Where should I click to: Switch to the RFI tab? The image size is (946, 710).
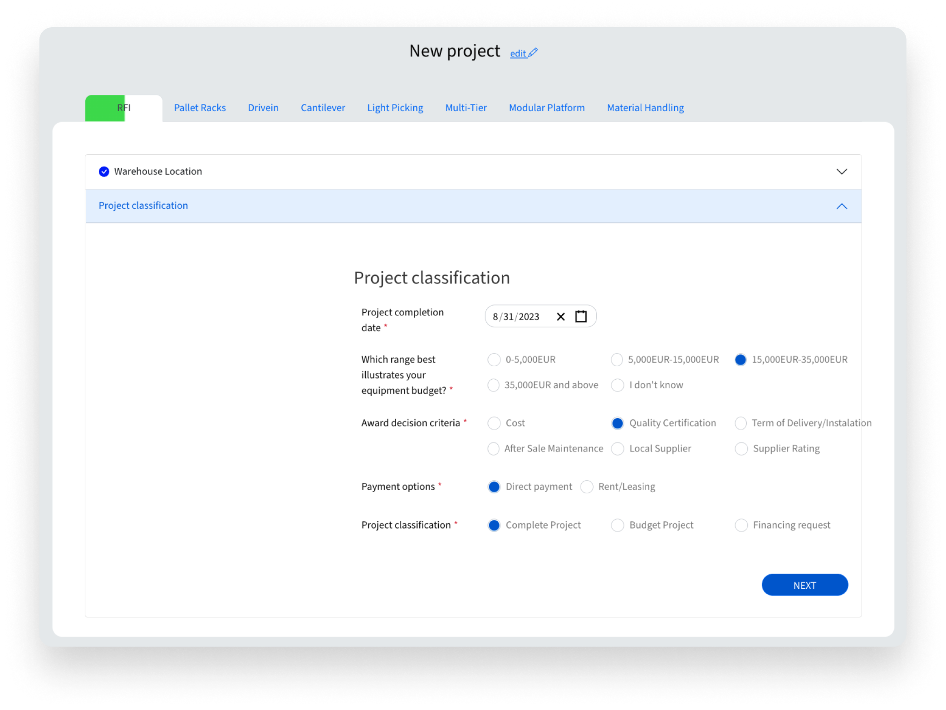click(124, 108)
